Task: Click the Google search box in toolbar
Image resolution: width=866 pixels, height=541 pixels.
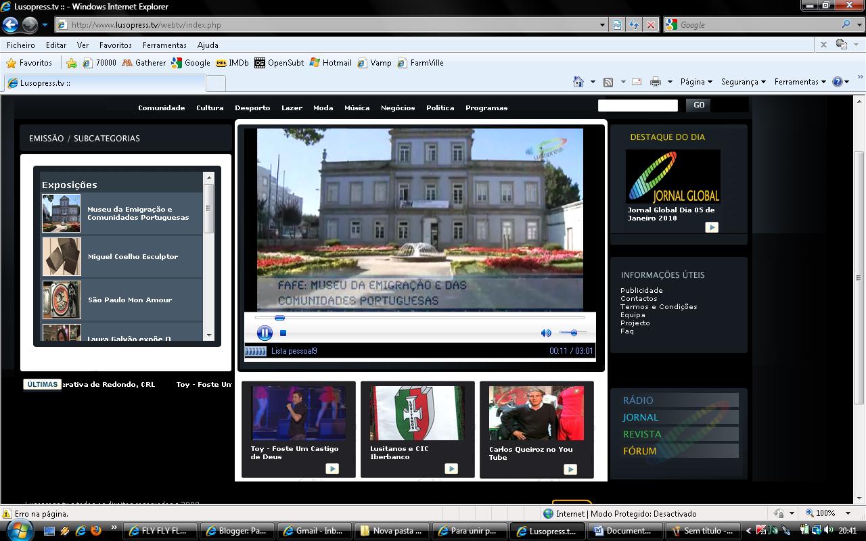Action: click(756, 25)
